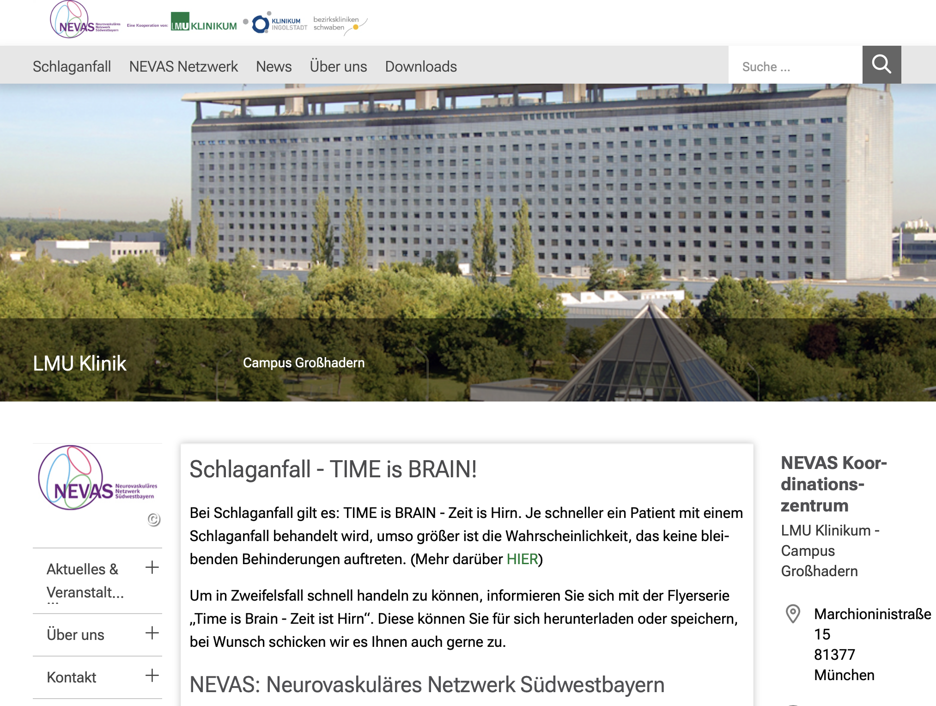
Task: Click the copyright symbol under the sidebar logo
Action: tap(154, 520)
